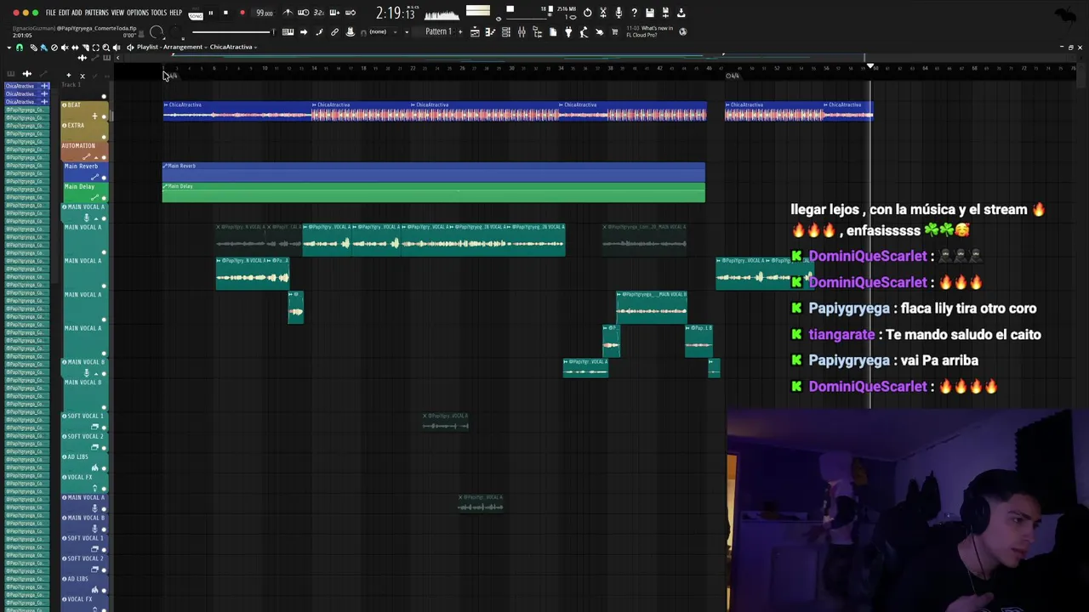Open the EDIT menu
The image size is (1089, 612).
pos(64,13)
